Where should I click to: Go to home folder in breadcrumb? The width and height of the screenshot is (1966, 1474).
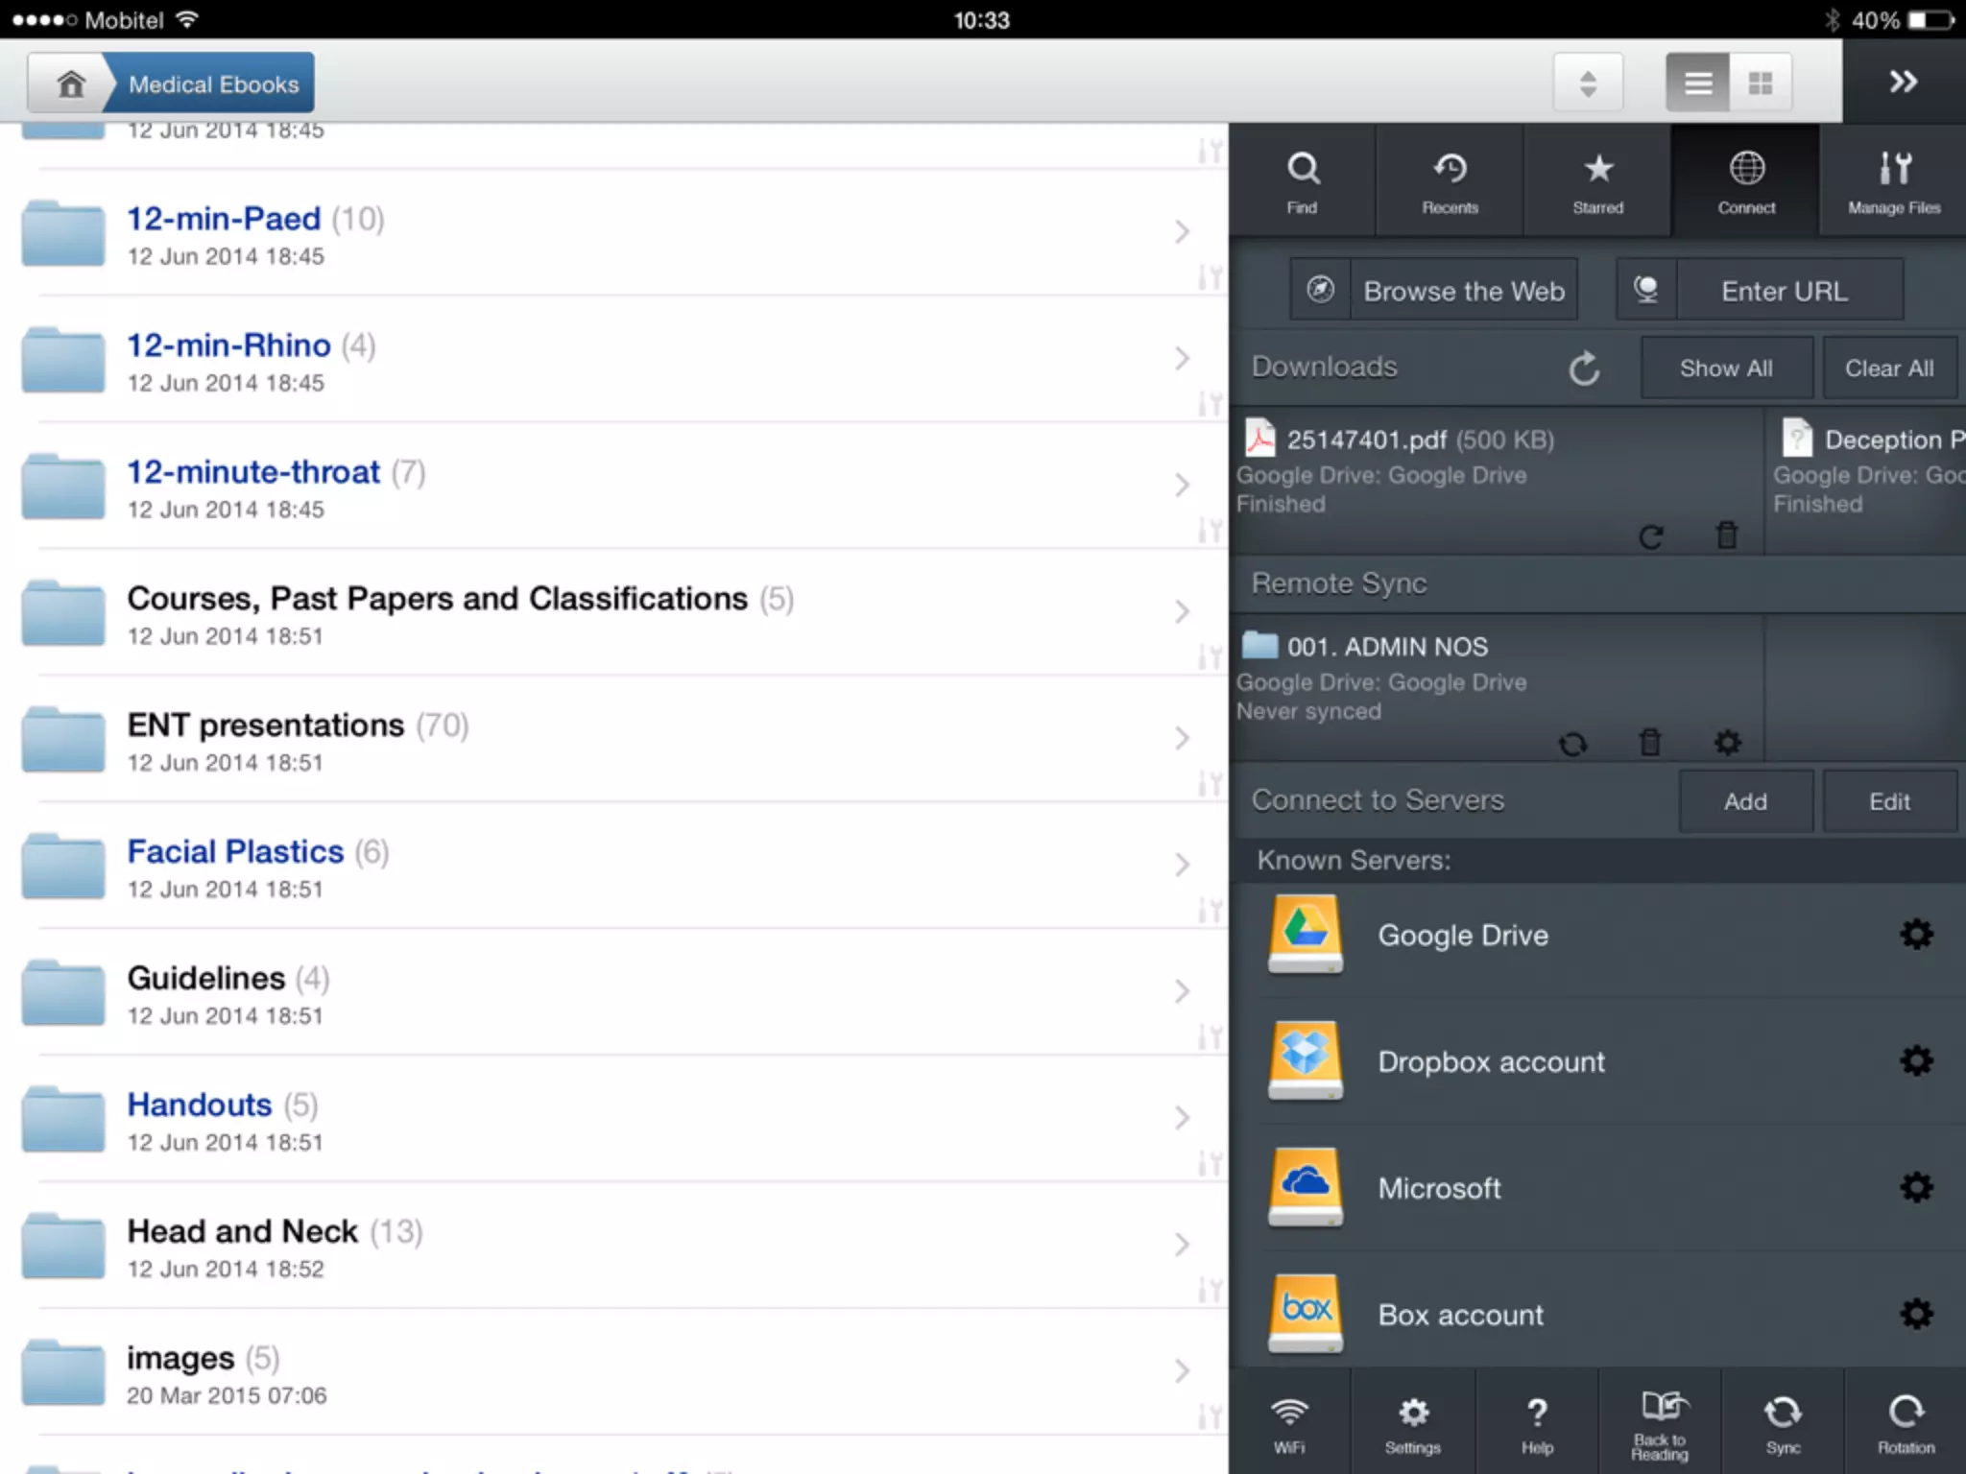click(71, 84)
